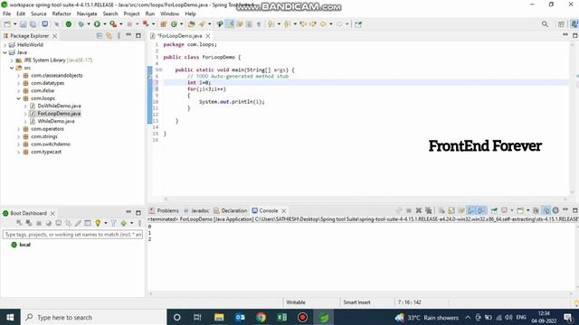
Task: Select WhileDemo.java in Package Explorer
Action: 56,121
